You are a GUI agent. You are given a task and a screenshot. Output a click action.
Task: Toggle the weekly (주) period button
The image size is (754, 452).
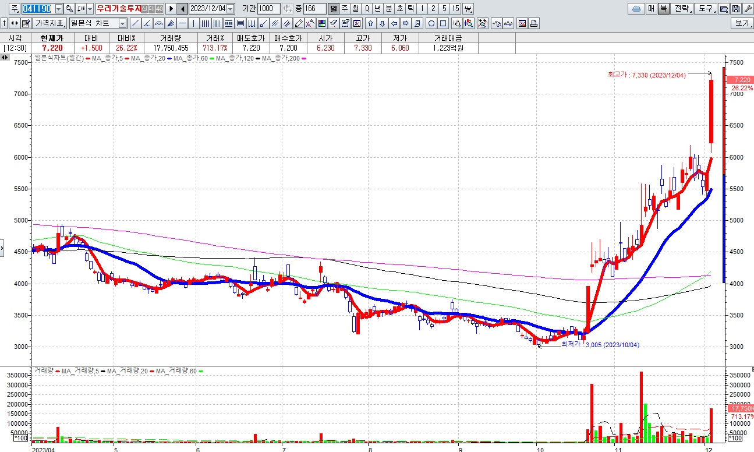click(344, 9)
